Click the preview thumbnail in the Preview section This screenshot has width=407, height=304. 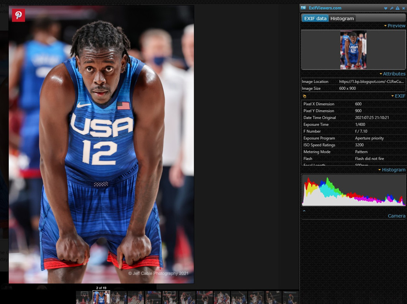coord(353,50)
